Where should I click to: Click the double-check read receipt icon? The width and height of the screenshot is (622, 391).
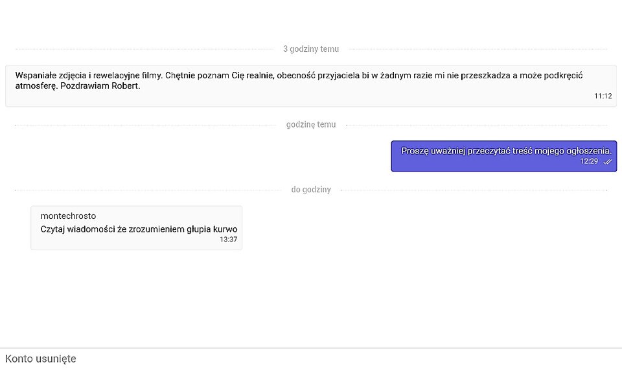pos(607,162)
